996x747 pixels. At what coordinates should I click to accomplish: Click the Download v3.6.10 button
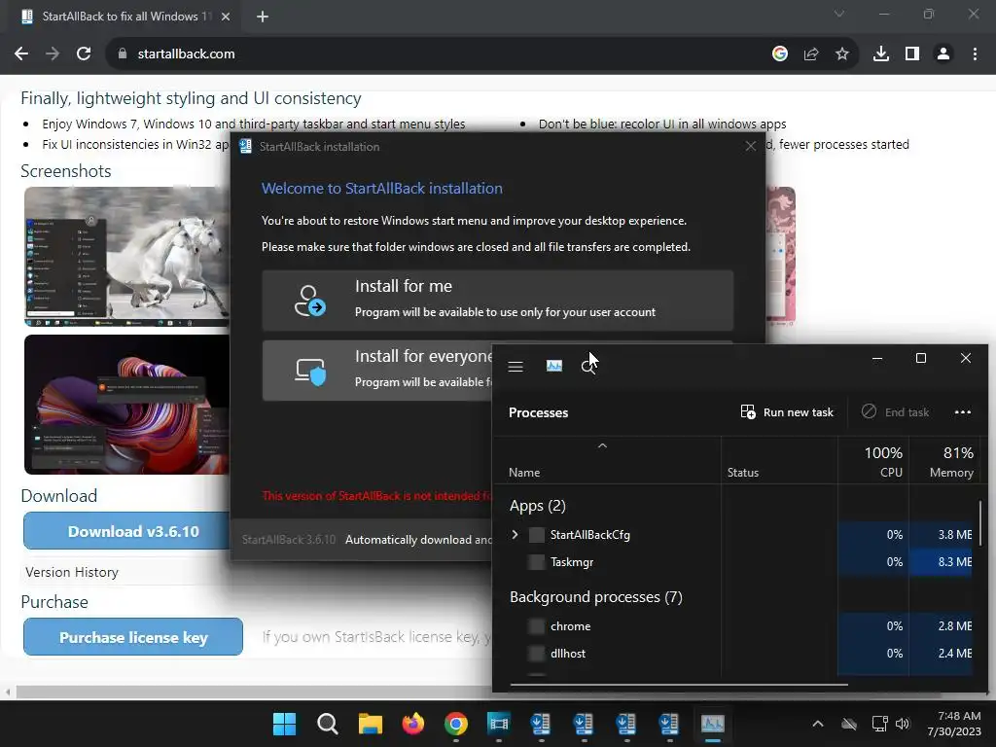127,531
